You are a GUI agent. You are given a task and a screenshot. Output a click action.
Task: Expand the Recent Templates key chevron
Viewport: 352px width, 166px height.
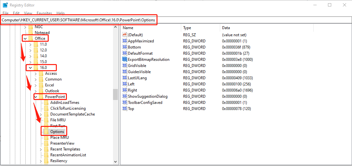(41, 149)
